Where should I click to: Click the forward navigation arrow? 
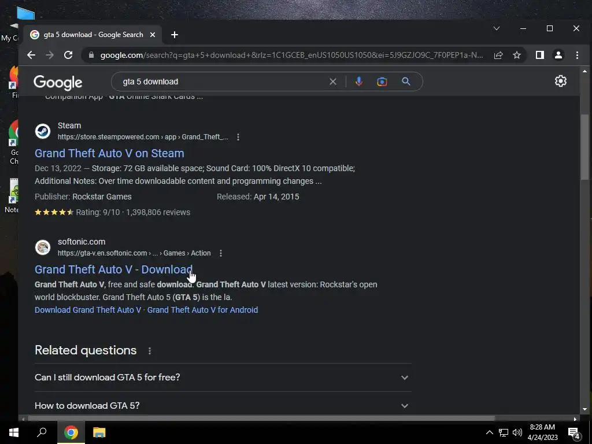pos(50,55)
